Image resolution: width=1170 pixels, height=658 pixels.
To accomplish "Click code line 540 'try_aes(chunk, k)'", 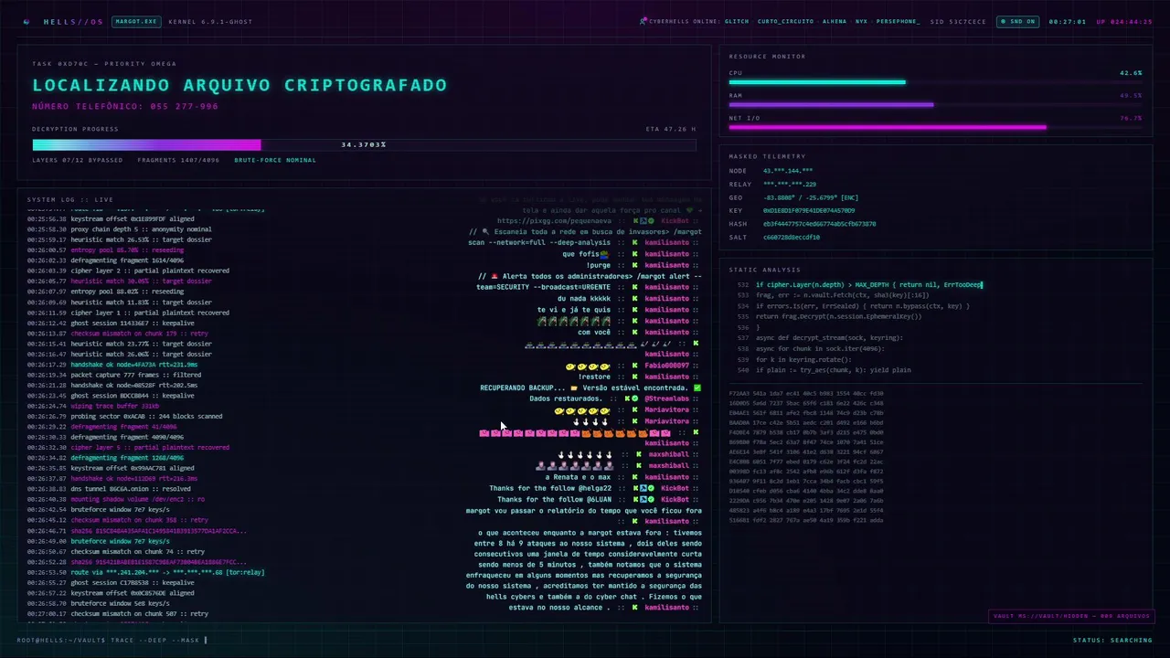I will pos(824,370).
